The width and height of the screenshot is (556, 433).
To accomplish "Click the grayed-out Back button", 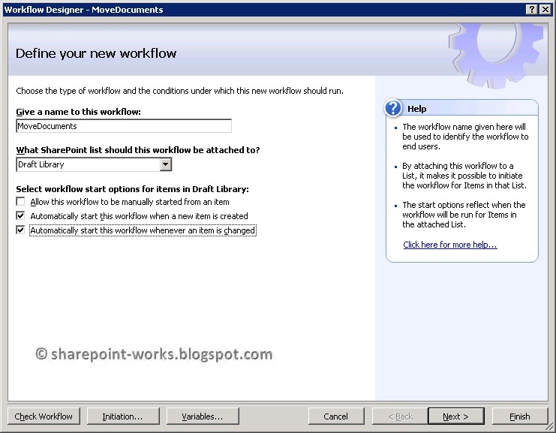I will (x=400, y=416).
